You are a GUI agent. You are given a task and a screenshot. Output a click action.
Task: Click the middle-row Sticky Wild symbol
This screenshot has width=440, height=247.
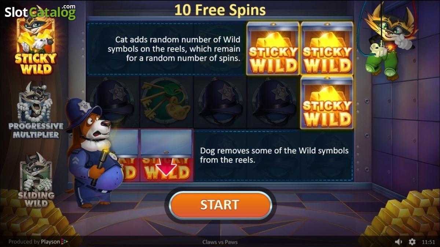(327, 102)
